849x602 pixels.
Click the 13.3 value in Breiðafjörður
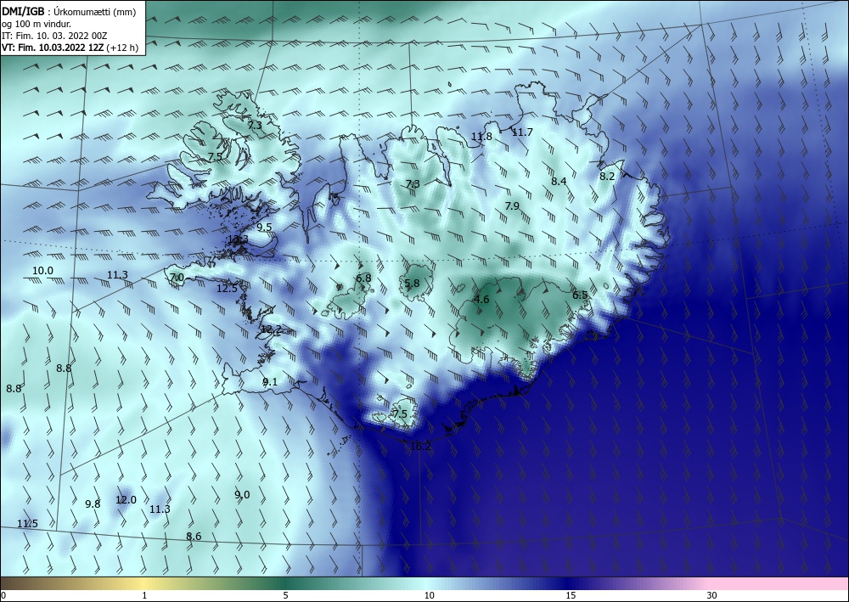click(238, 239)
